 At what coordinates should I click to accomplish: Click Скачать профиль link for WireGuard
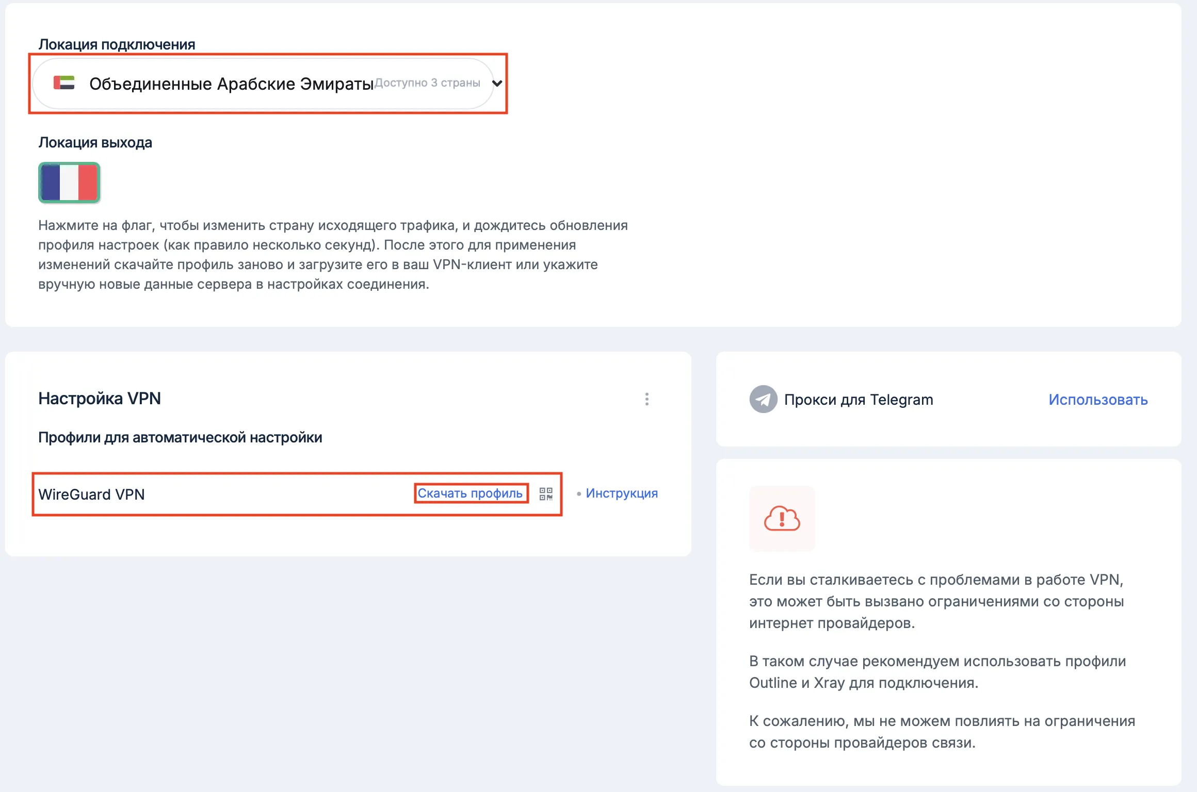(470, 493)
